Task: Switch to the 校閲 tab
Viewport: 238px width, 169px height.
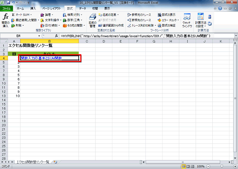Action: click(95, 9)
